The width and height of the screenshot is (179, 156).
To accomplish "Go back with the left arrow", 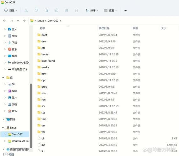I will click(4, 21).
